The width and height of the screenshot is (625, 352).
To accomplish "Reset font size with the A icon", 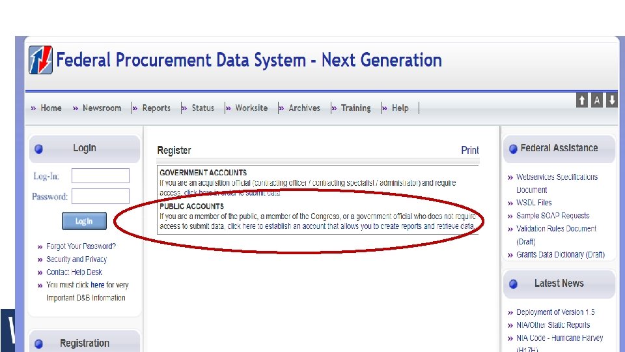I will (597, 100).
